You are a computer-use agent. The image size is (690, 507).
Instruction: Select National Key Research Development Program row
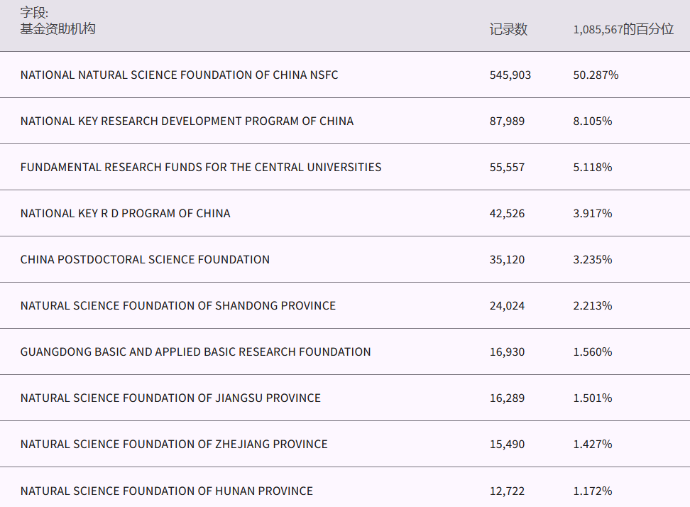[x=187, y=121]
